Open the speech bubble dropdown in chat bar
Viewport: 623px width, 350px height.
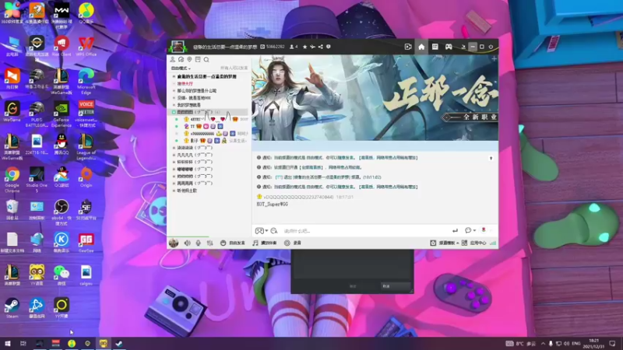pos(470,230)
